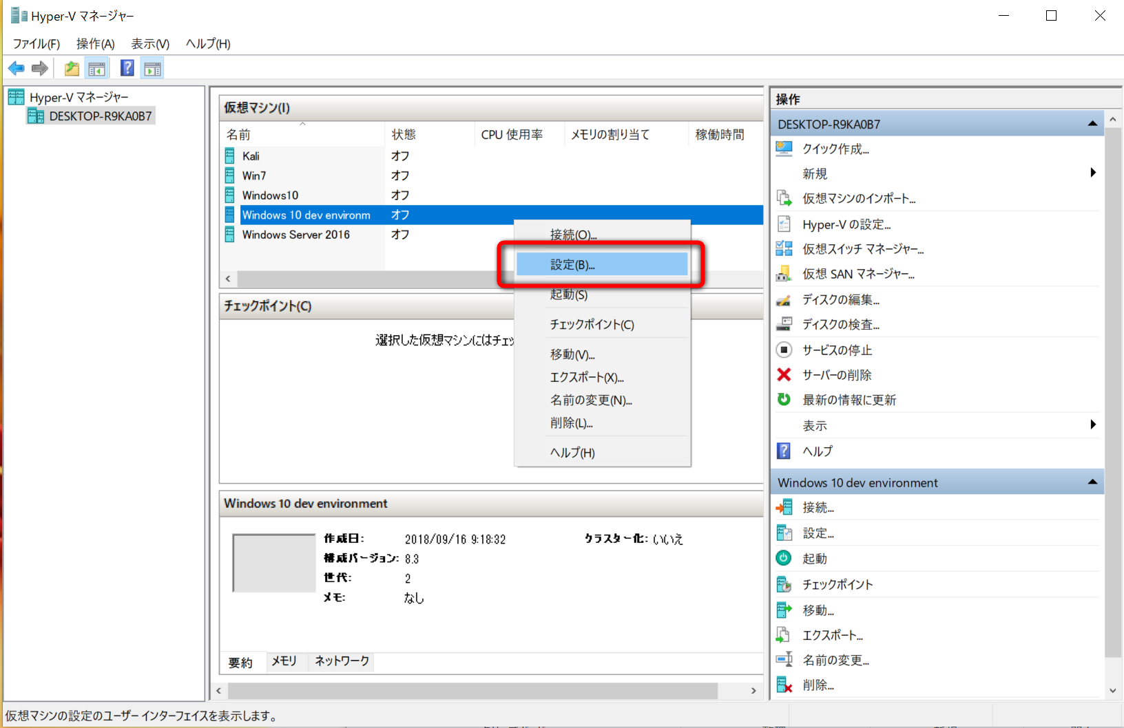Open Hyper-V の設定 from the action pane
The width and height of the screenshot is (1124, 728).
click(x=847, y=224)
